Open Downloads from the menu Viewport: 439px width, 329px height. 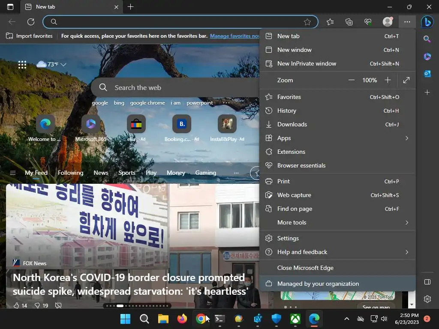click(337, 125)
